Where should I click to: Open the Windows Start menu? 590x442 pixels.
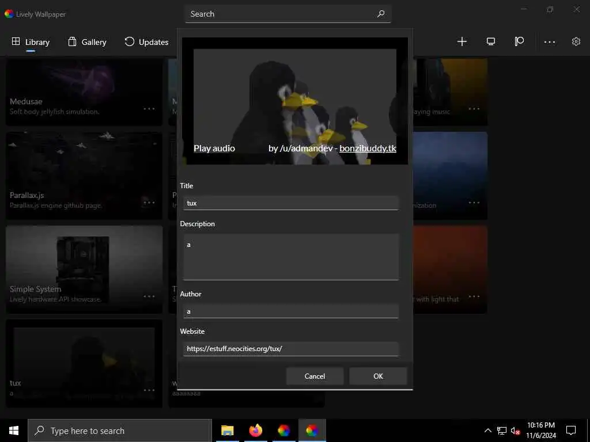14,430
